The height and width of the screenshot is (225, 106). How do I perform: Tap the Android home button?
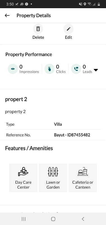click(x=53, y=219)
